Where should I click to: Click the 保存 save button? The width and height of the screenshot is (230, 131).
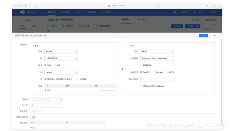(177, 26)
